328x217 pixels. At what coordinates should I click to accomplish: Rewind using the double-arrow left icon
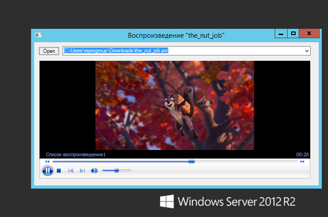click(x=47, y=162)
